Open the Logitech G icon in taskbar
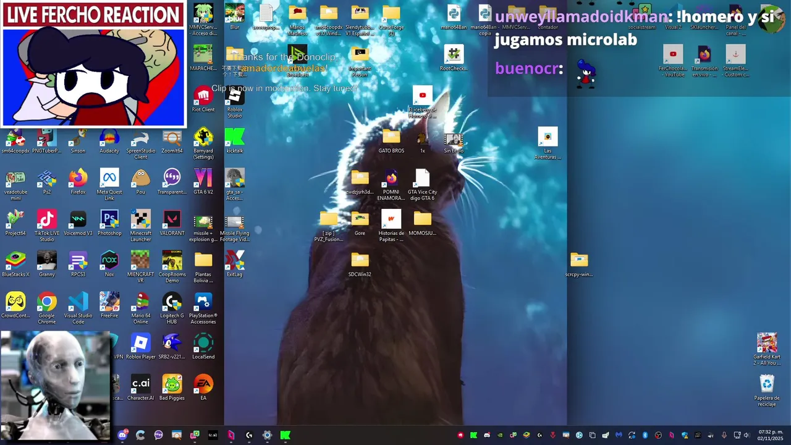The image size is (791, 445). click(x=249, y=435)
